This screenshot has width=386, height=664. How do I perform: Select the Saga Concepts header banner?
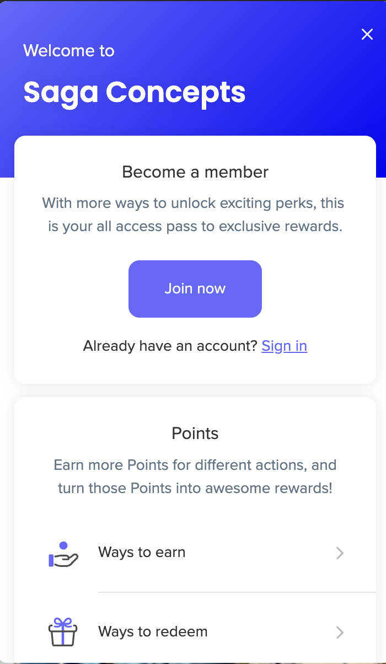pos(134,93)
